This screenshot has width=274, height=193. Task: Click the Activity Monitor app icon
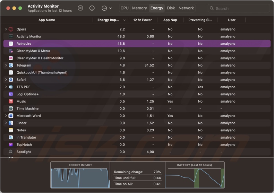[11, 36]
